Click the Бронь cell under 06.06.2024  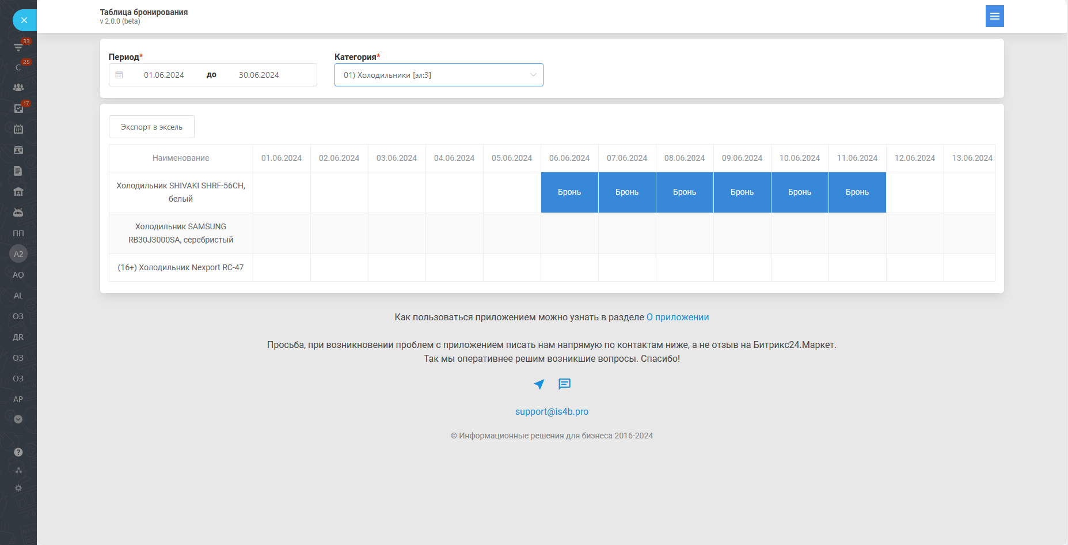click(x=569, y=192)
